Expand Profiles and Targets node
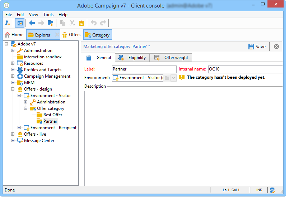Viewport: 303px width, 209px height. (x=13, y=70)
